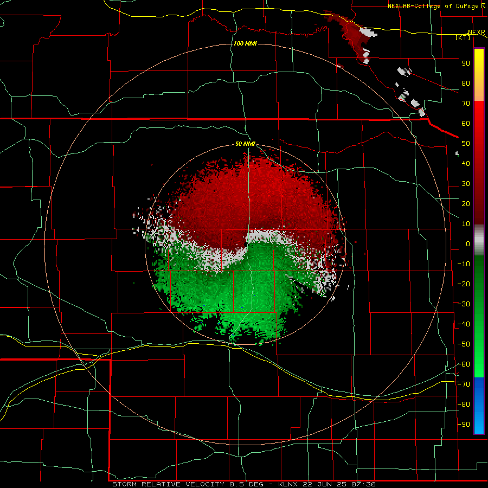
Task: Click the [KT] units label
Action: click(x=463, y=37)
